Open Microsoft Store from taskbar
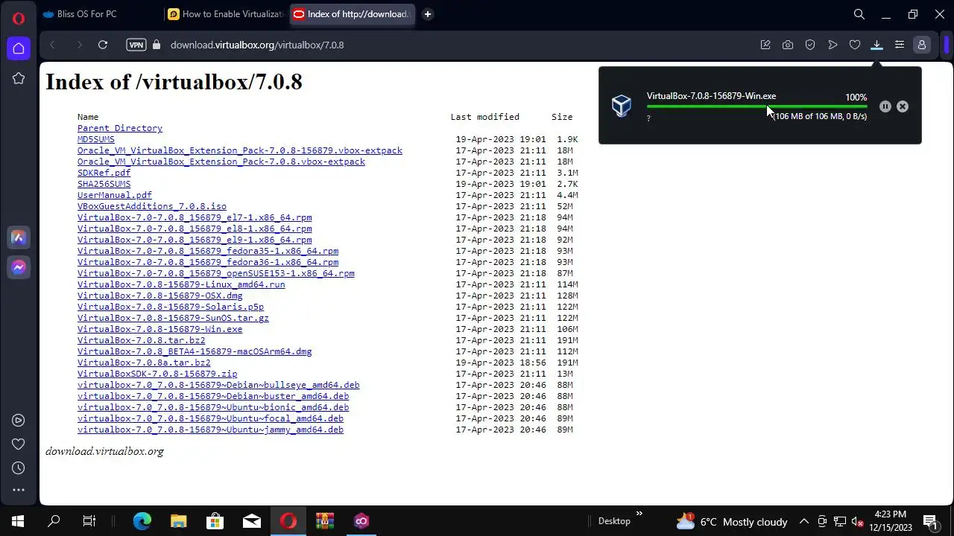The image size is (954, 536). tap(215, 521)
